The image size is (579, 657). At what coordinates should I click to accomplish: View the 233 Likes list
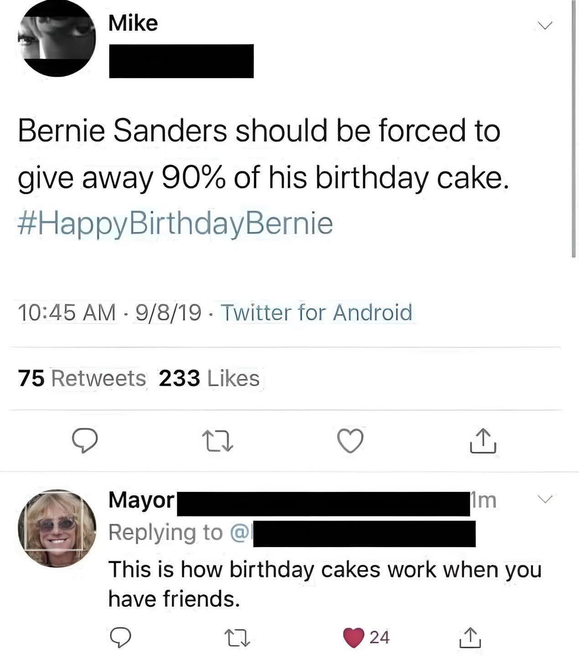(x=209, y=379)
